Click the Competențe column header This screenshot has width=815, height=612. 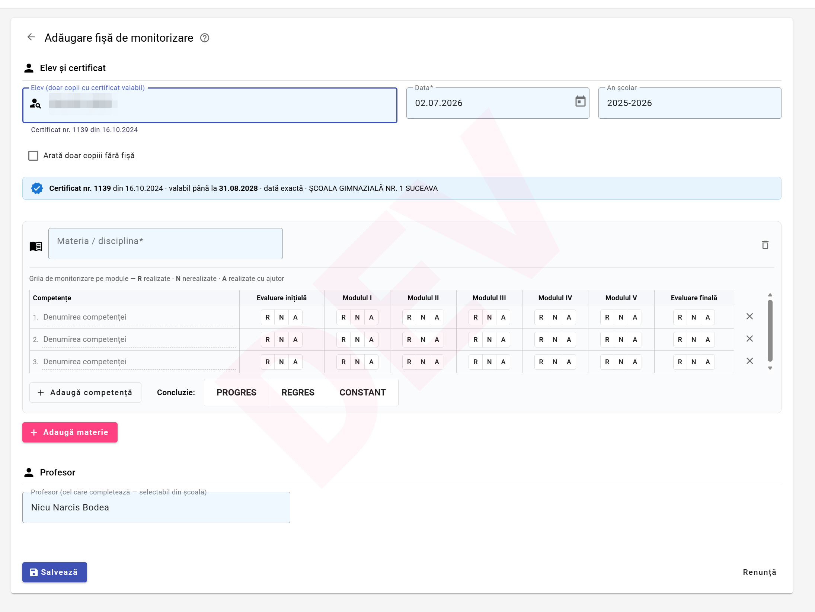point(134,298)
